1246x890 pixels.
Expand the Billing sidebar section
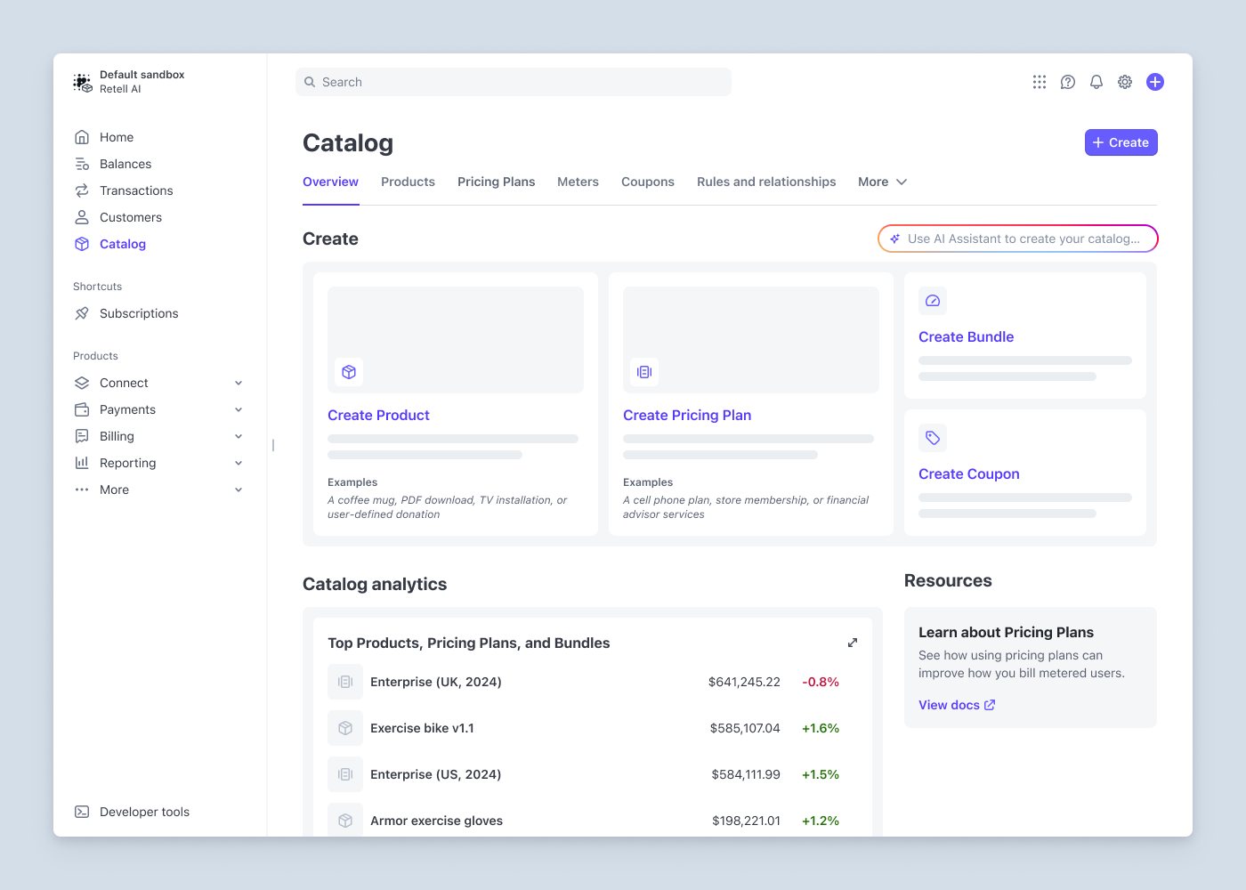(239, 436)
